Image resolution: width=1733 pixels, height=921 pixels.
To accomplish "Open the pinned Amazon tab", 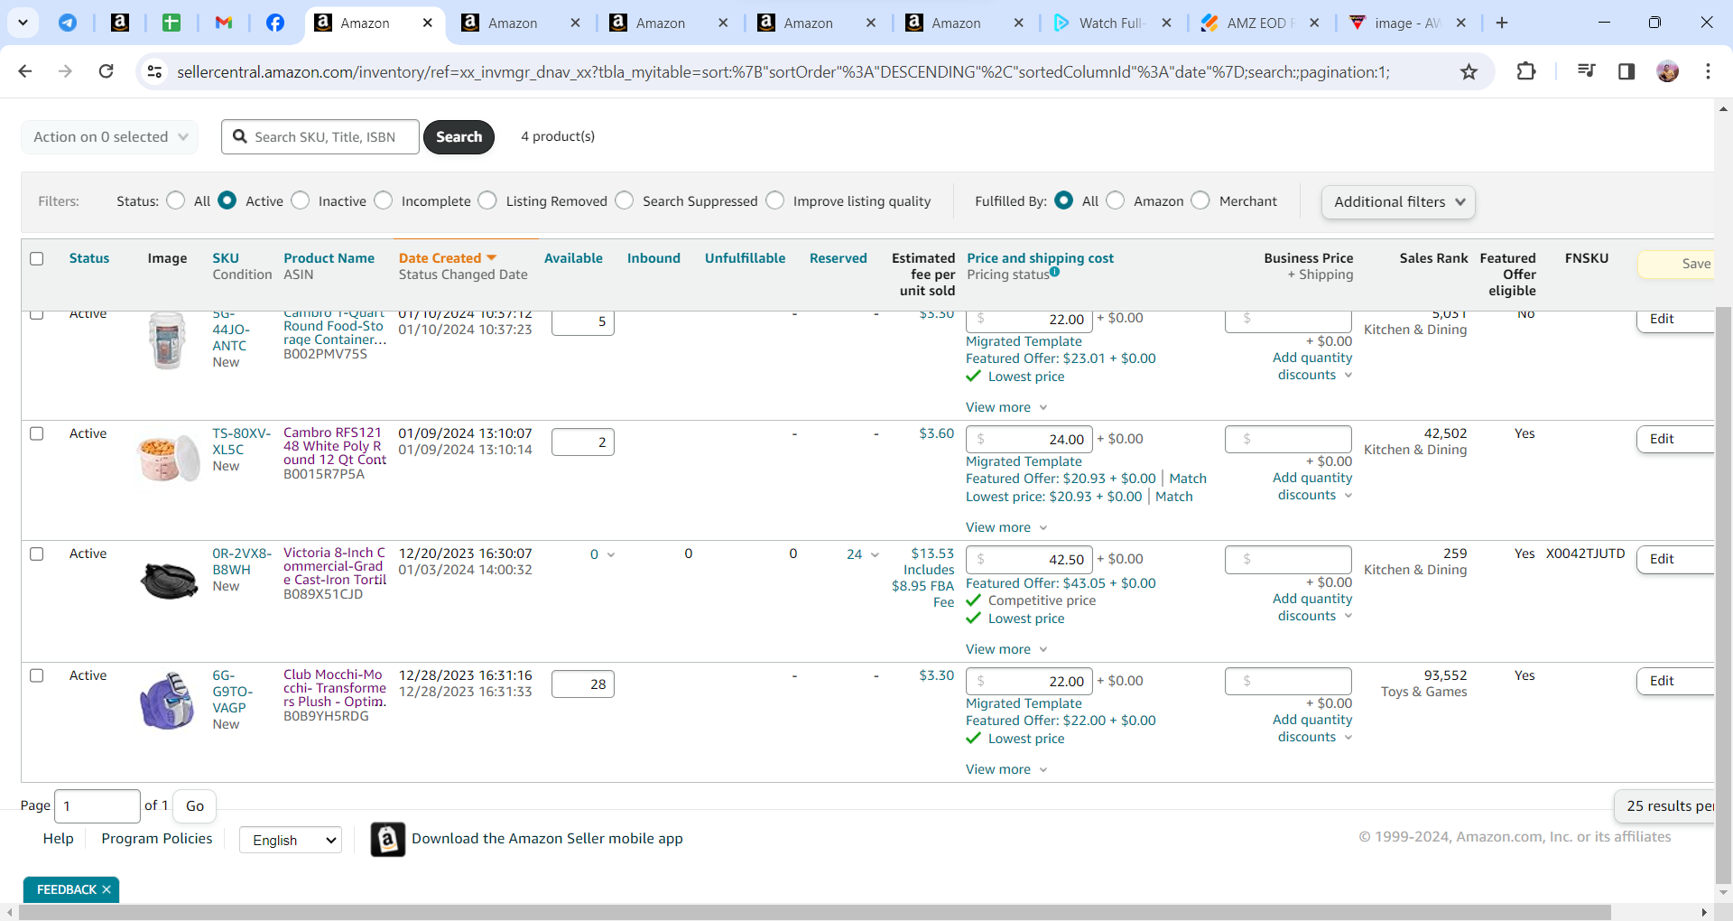I will [x=120, y=23].
